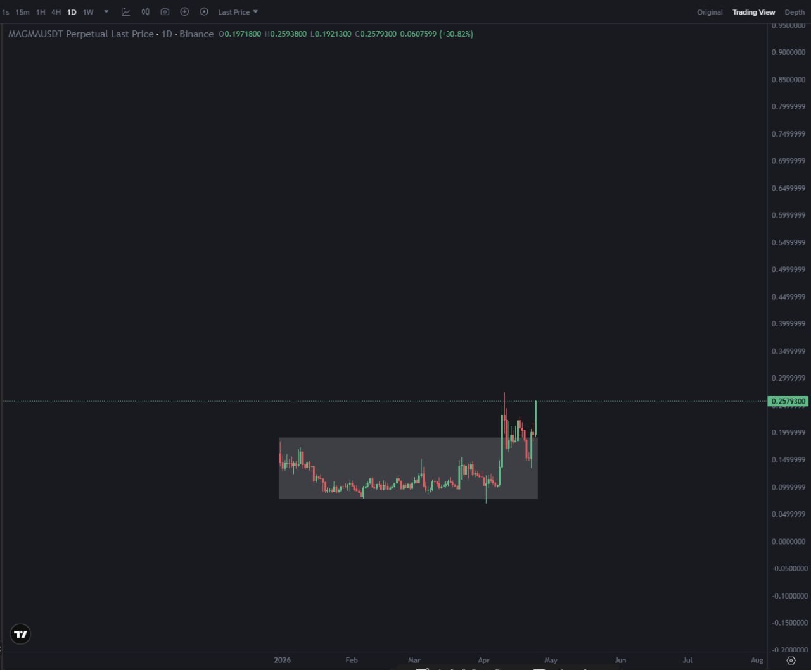
Task: Click the circled plus icon in toolbar
Action: click(184, 12)
